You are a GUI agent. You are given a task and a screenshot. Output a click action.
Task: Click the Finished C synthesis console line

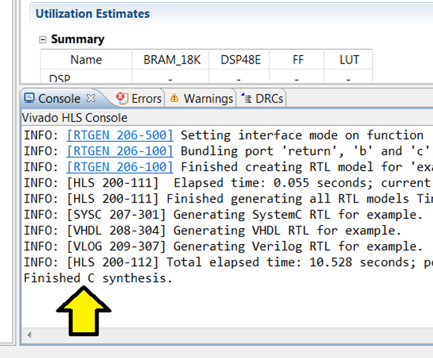click(98, 278)
